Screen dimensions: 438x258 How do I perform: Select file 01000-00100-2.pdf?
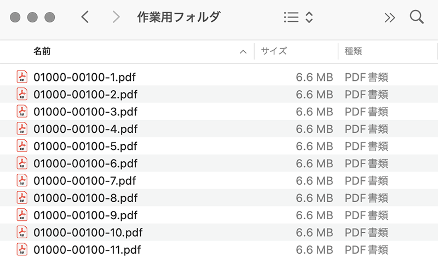pos(85,95)
